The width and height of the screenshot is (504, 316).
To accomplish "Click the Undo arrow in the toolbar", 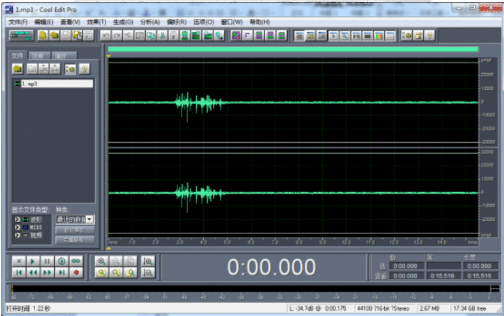I will click(x=106, y=35).
